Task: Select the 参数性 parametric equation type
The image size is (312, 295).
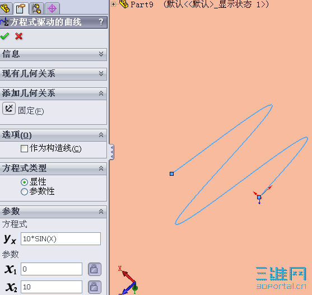Action: pos(24,191)
